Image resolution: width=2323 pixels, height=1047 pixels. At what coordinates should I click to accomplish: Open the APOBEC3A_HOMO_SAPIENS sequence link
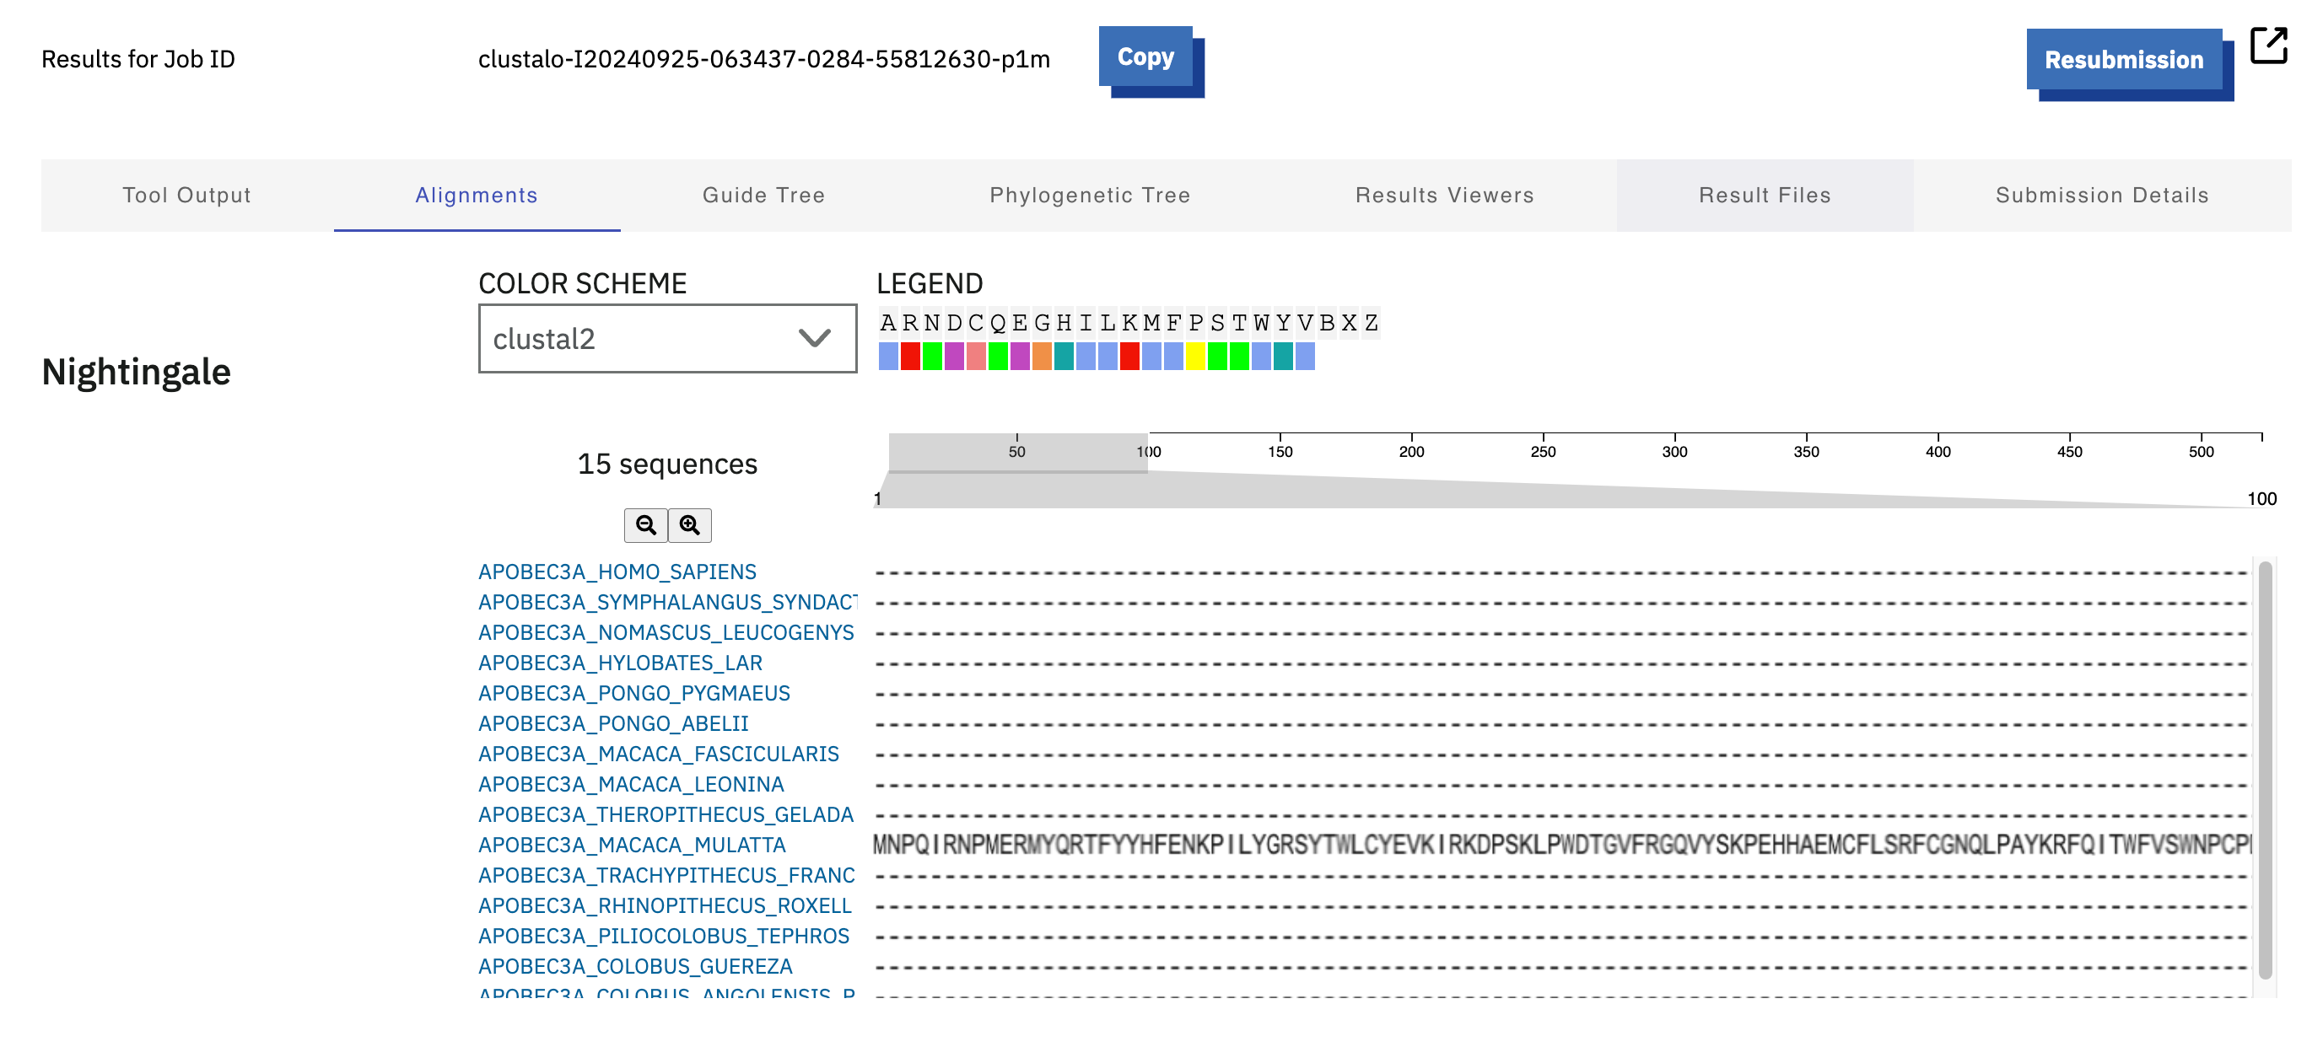617,572
